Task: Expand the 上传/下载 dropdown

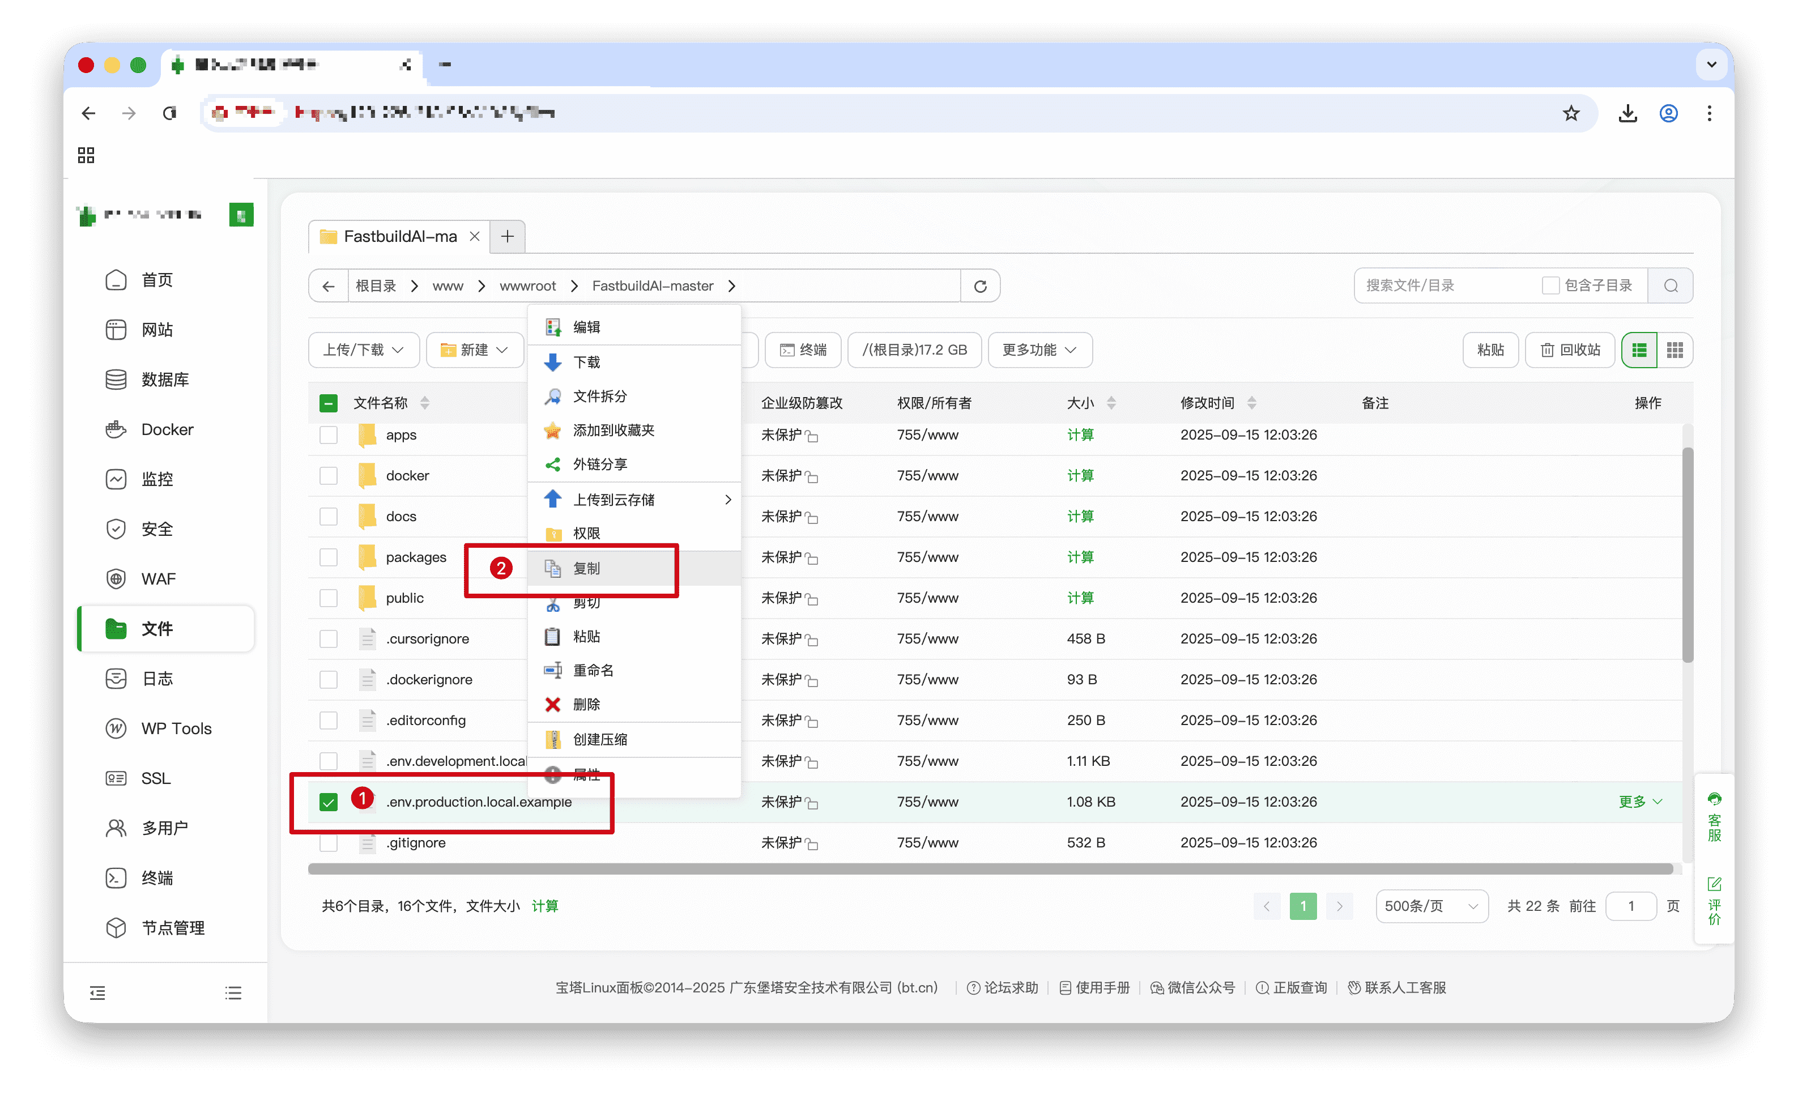Action: [364, 350]
